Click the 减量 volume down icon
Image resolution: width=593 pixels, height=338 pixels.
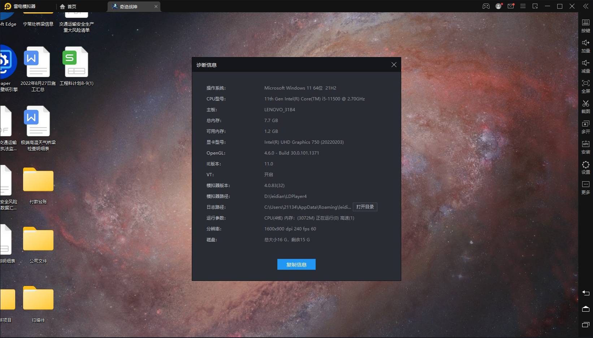pos(585,66)
